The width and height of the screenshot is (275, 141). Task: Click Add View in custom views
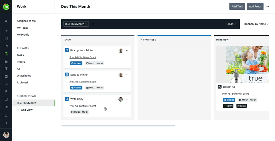25,110
